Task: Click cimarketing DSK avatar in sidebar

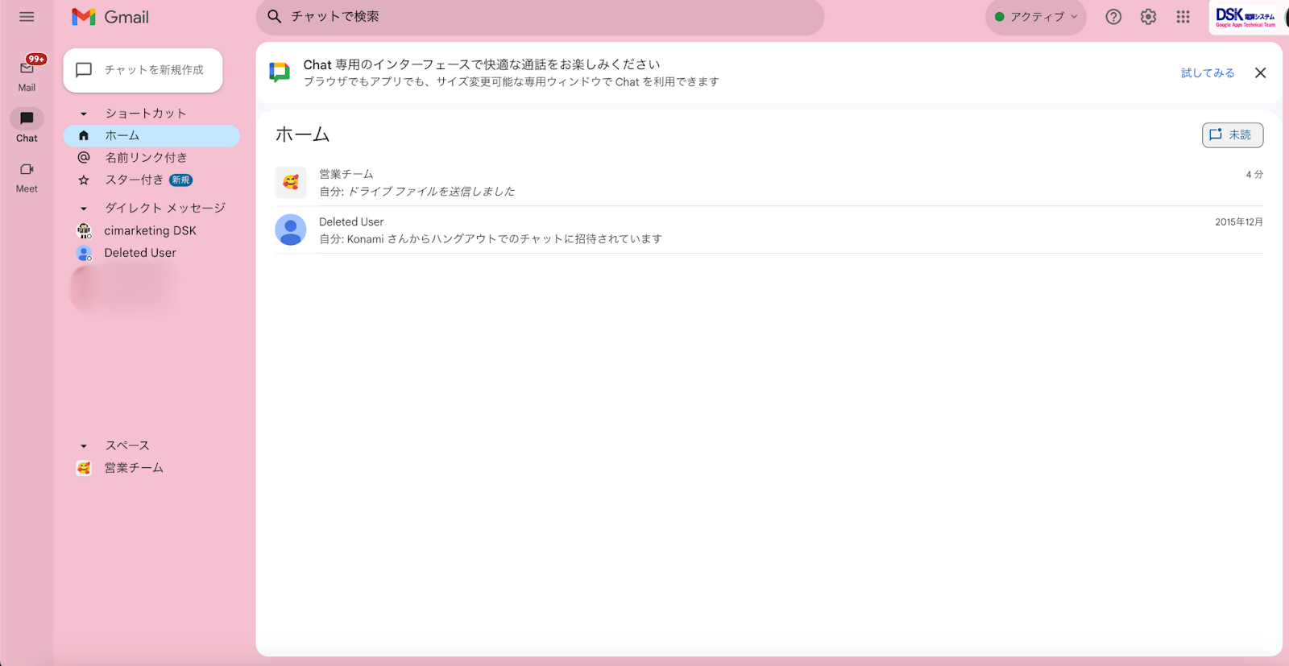Action: coord(84,230)
